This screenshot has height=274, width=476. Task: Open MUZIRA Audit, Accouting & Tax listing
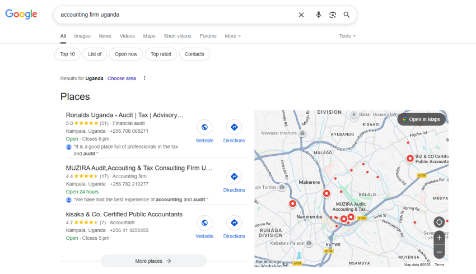tap(139, 168)
